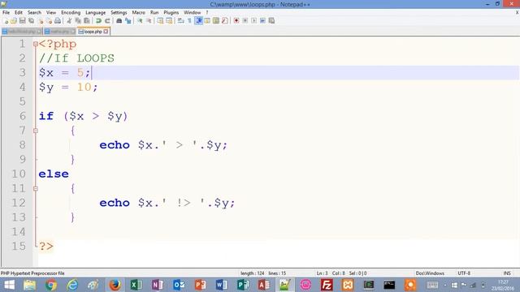Click the Playback macro icon

[253, 21]
